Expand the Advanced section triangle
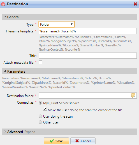The image size is (139, 145). point(5,132)
